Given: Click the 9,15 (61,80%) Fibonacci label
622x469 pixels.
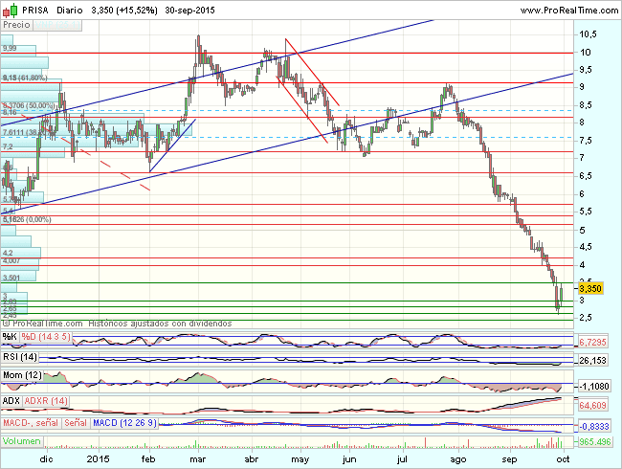Looking at the screenshot, I should click(25, 78).
